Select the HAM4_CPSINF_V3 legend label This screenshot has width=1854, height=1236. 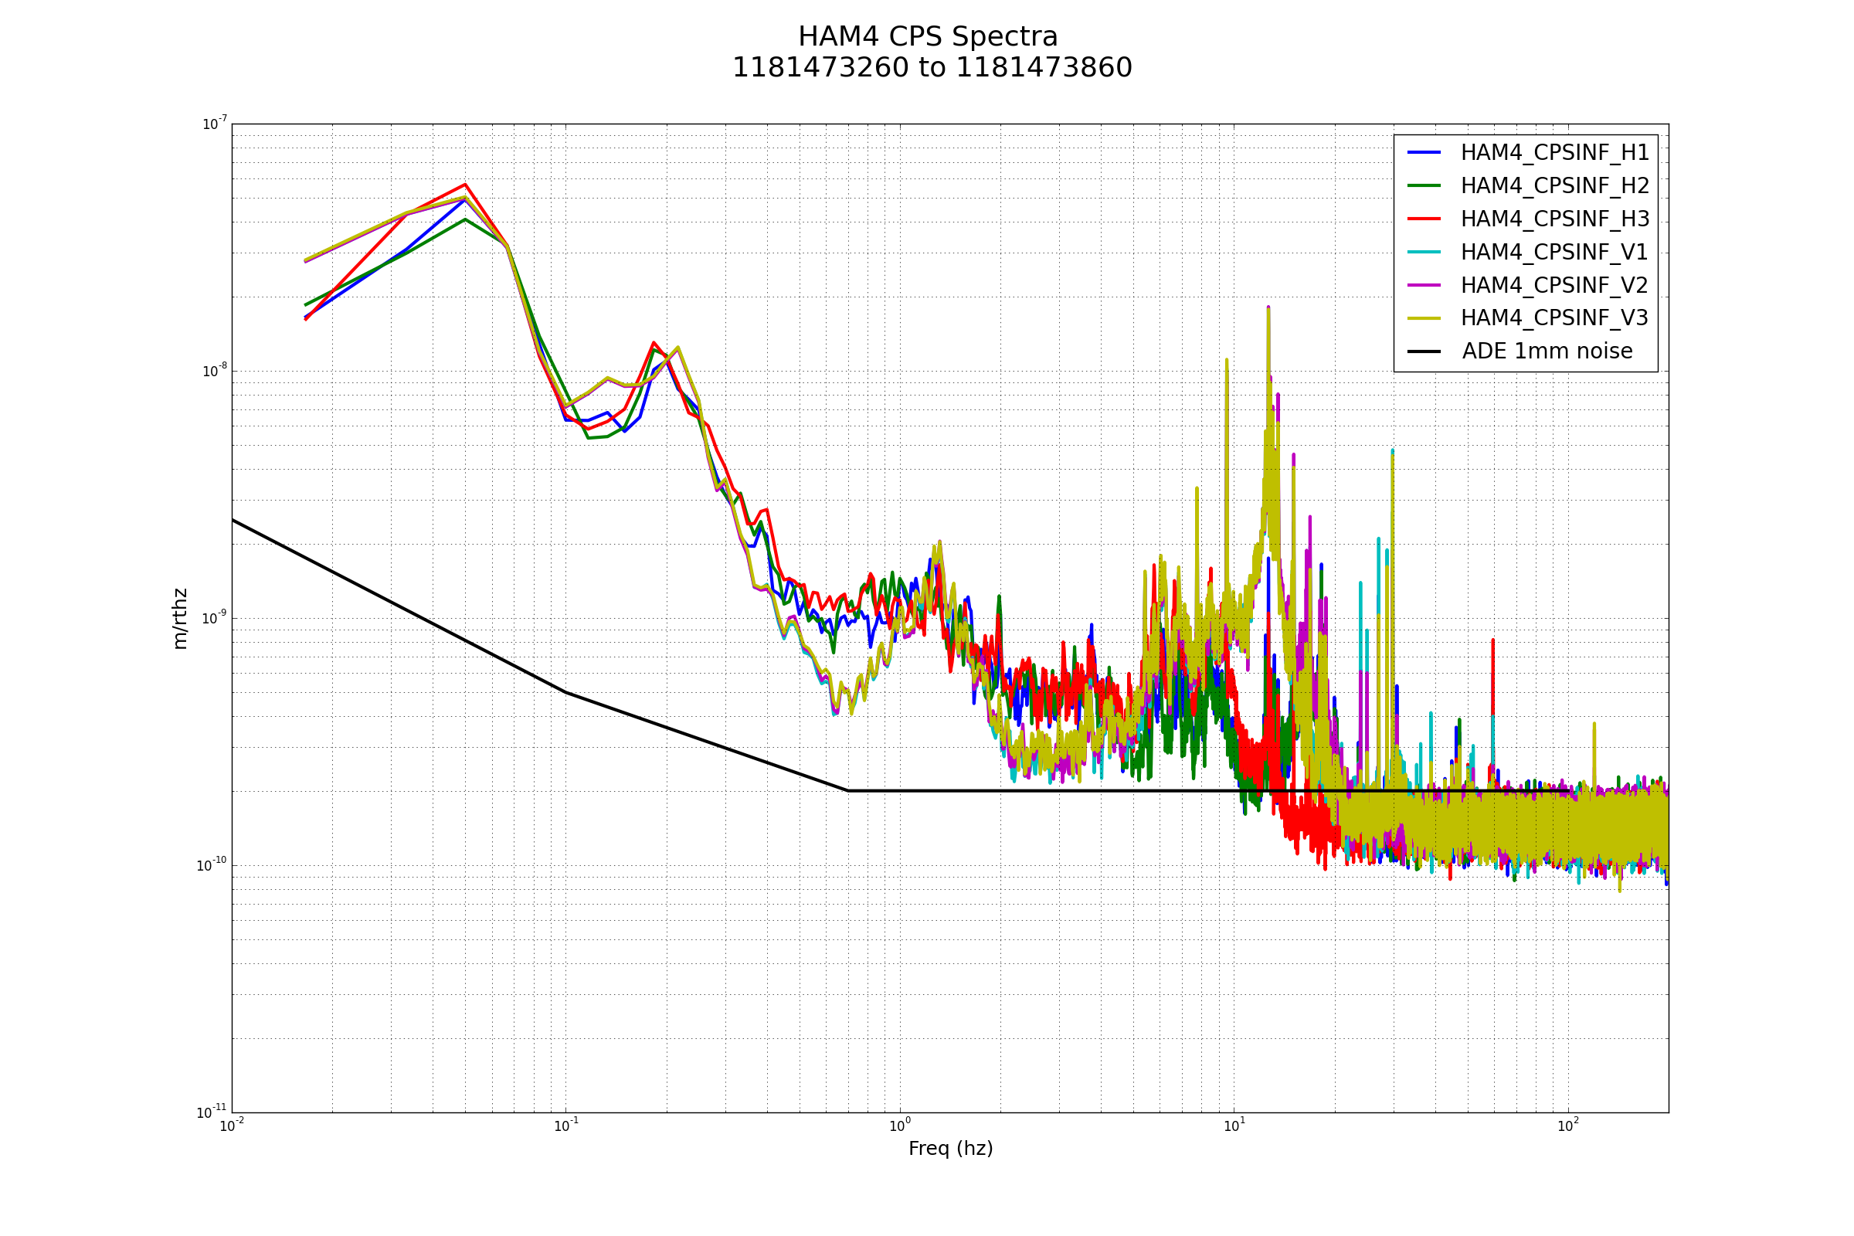[x=1554, y=318]
